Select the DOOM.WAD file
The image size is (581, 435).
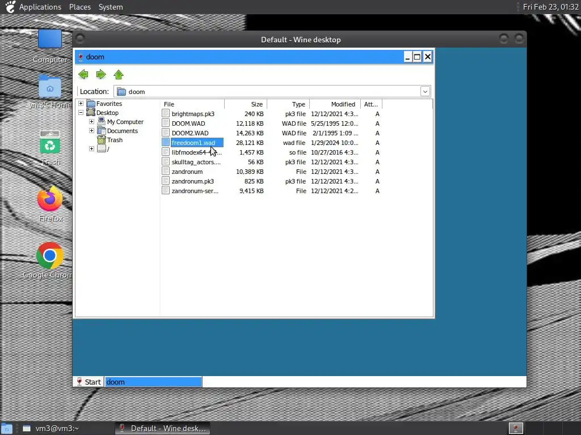coord(188,123)
